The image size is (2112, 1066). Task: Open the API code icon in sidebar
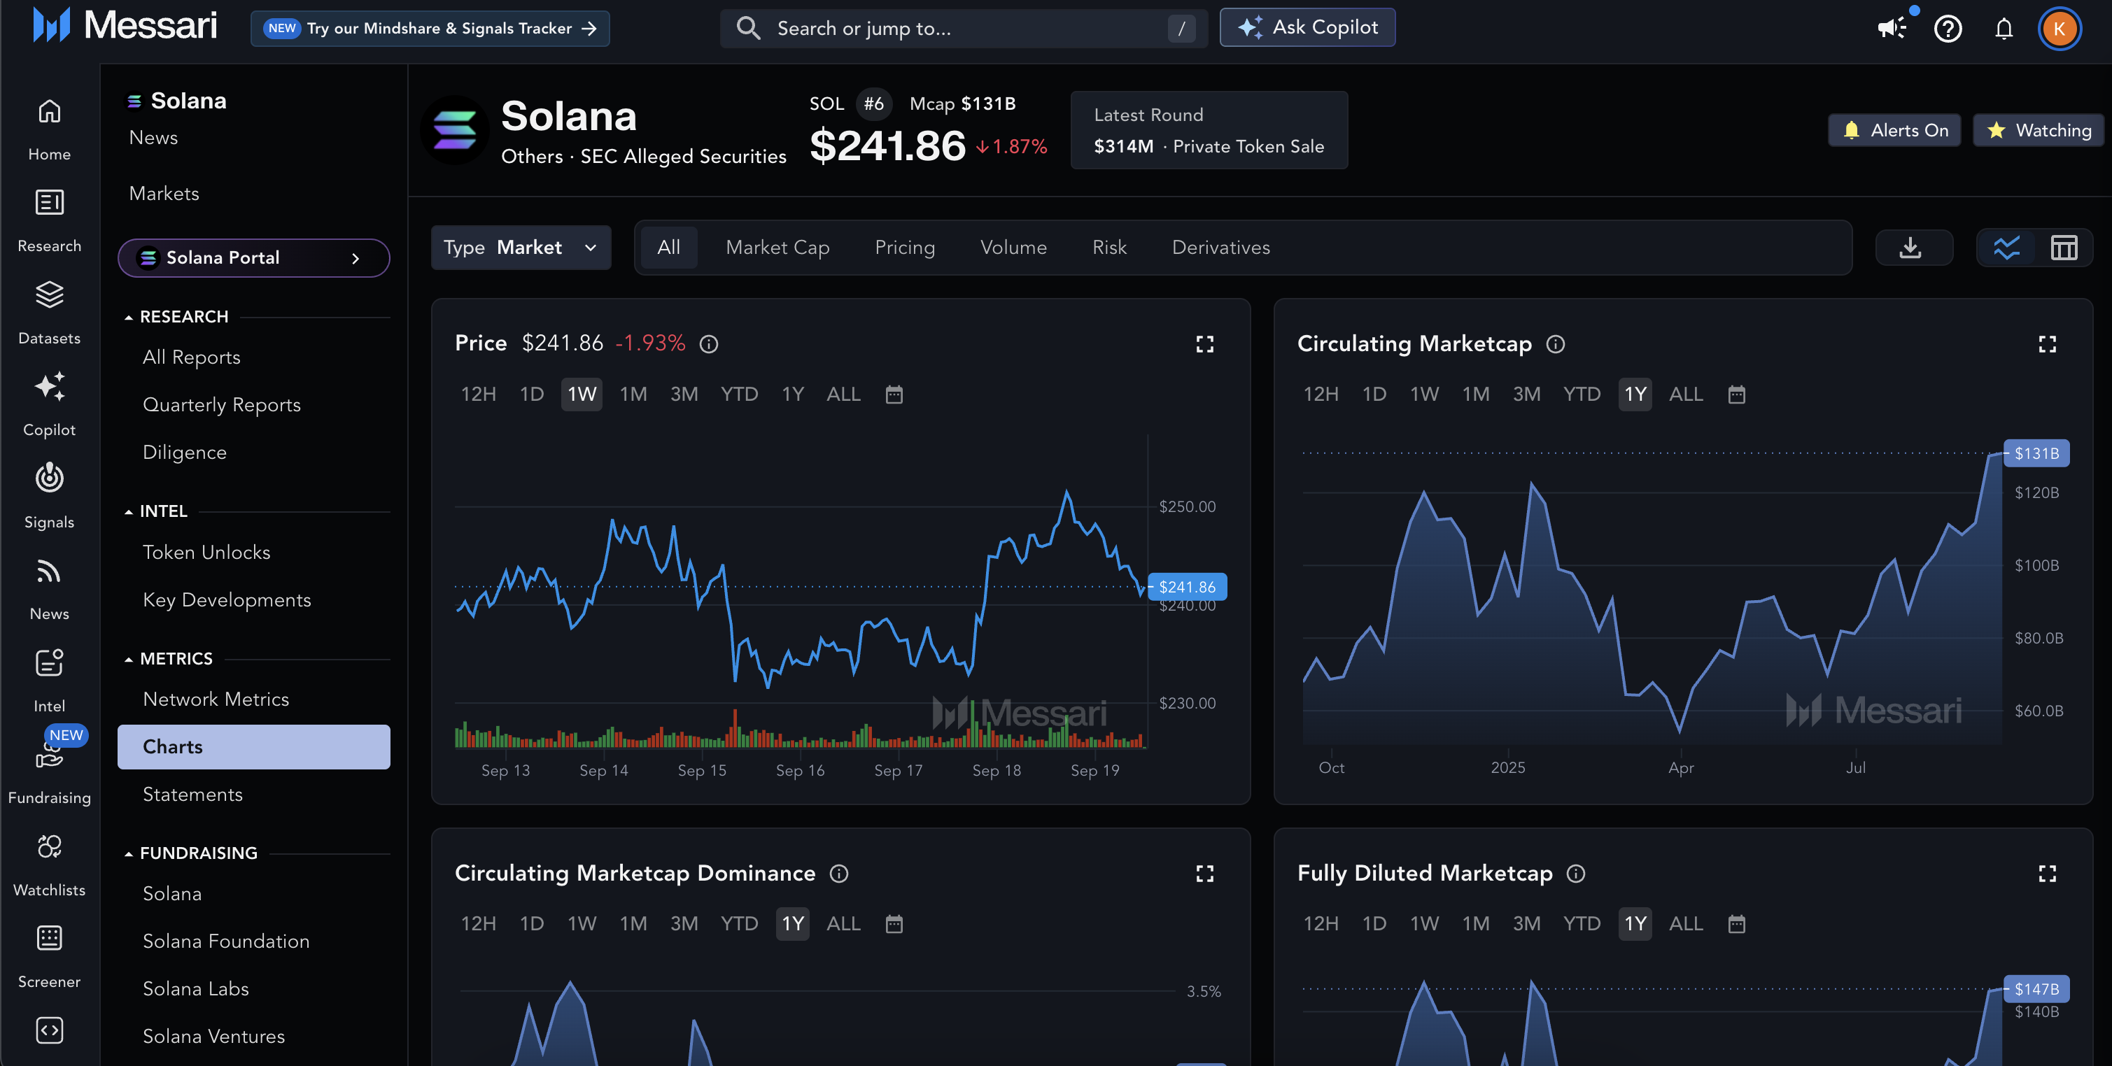point(49,1030)
